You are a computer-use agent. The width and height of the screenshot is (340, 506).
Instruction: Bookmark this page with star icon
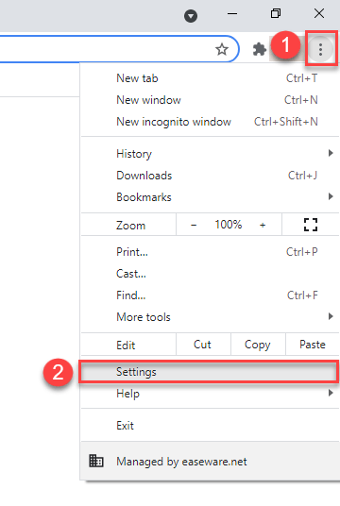click(x=222, y=49)
